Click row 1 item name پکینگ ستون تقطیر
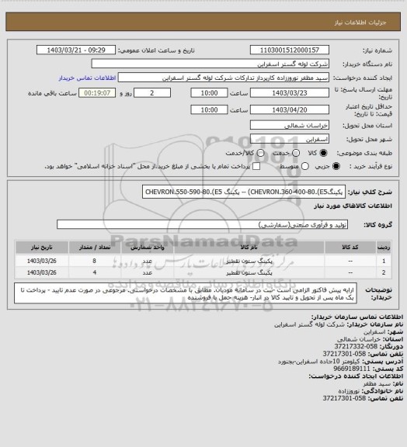Viewport: 407px width, 447px height. click(x=249, y=261)
